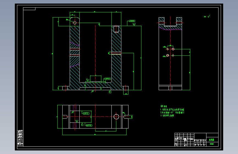Select lower tolerance frame in top view
The height and width of the screenshot is (154, 238).
(89, 125)
